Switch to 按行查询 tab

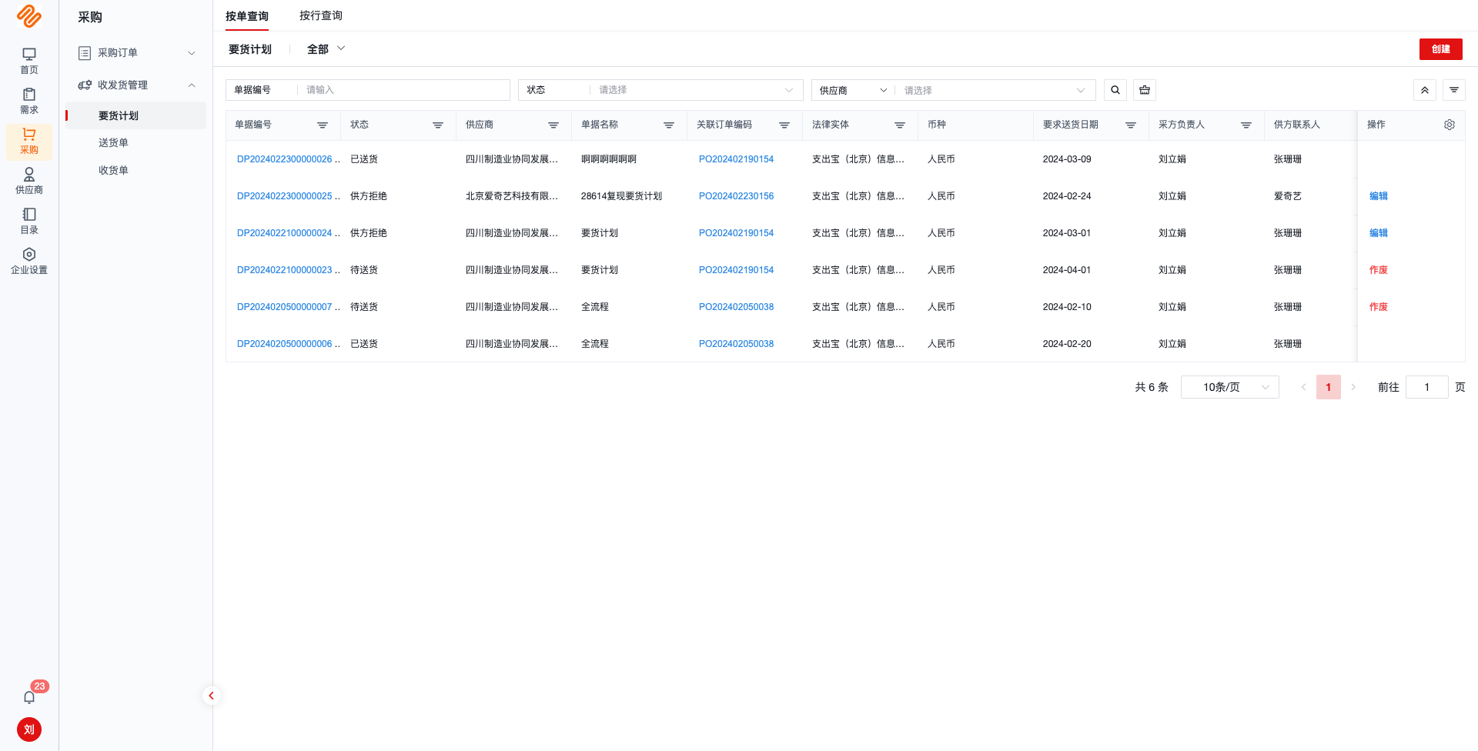pyautogui.click(x=321, y=15)
